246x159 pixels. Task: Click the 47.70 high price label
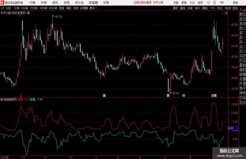[59, 17]
